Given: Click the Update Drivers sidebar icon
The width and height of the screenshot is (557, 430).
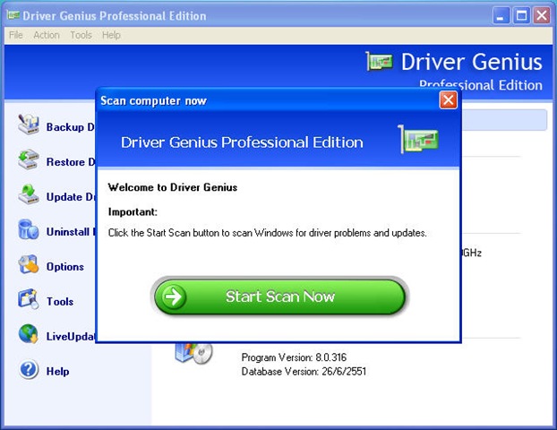Looking at the screenshot, I should pyautogui.click(x=29, y=194).
